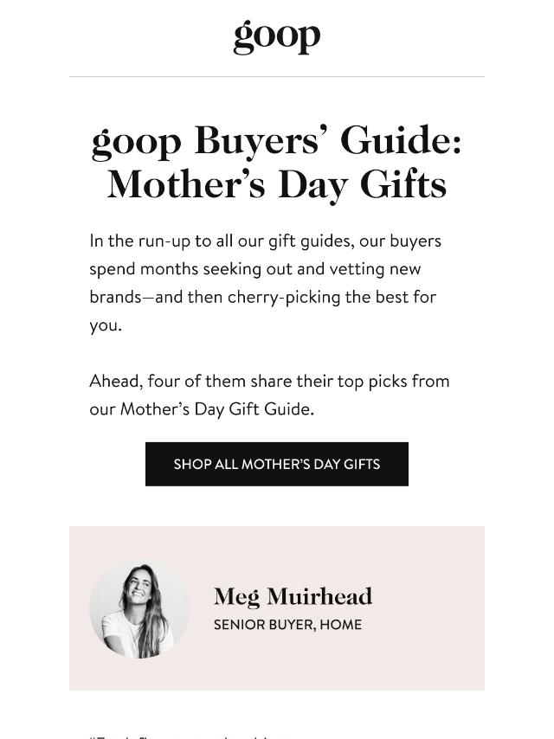Image resolution: width=554 pixels, height=739 pixels.
Task: Click the goop Buyers' Guide headline line
Action: tap(277, 141)
